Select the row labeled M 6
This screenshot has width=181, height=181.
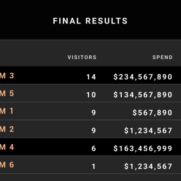click(90, 165)
